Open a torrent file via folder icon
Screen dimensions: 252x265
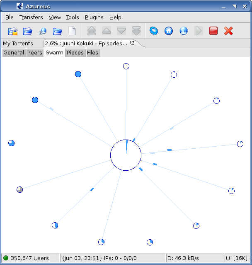click(28, 31)
